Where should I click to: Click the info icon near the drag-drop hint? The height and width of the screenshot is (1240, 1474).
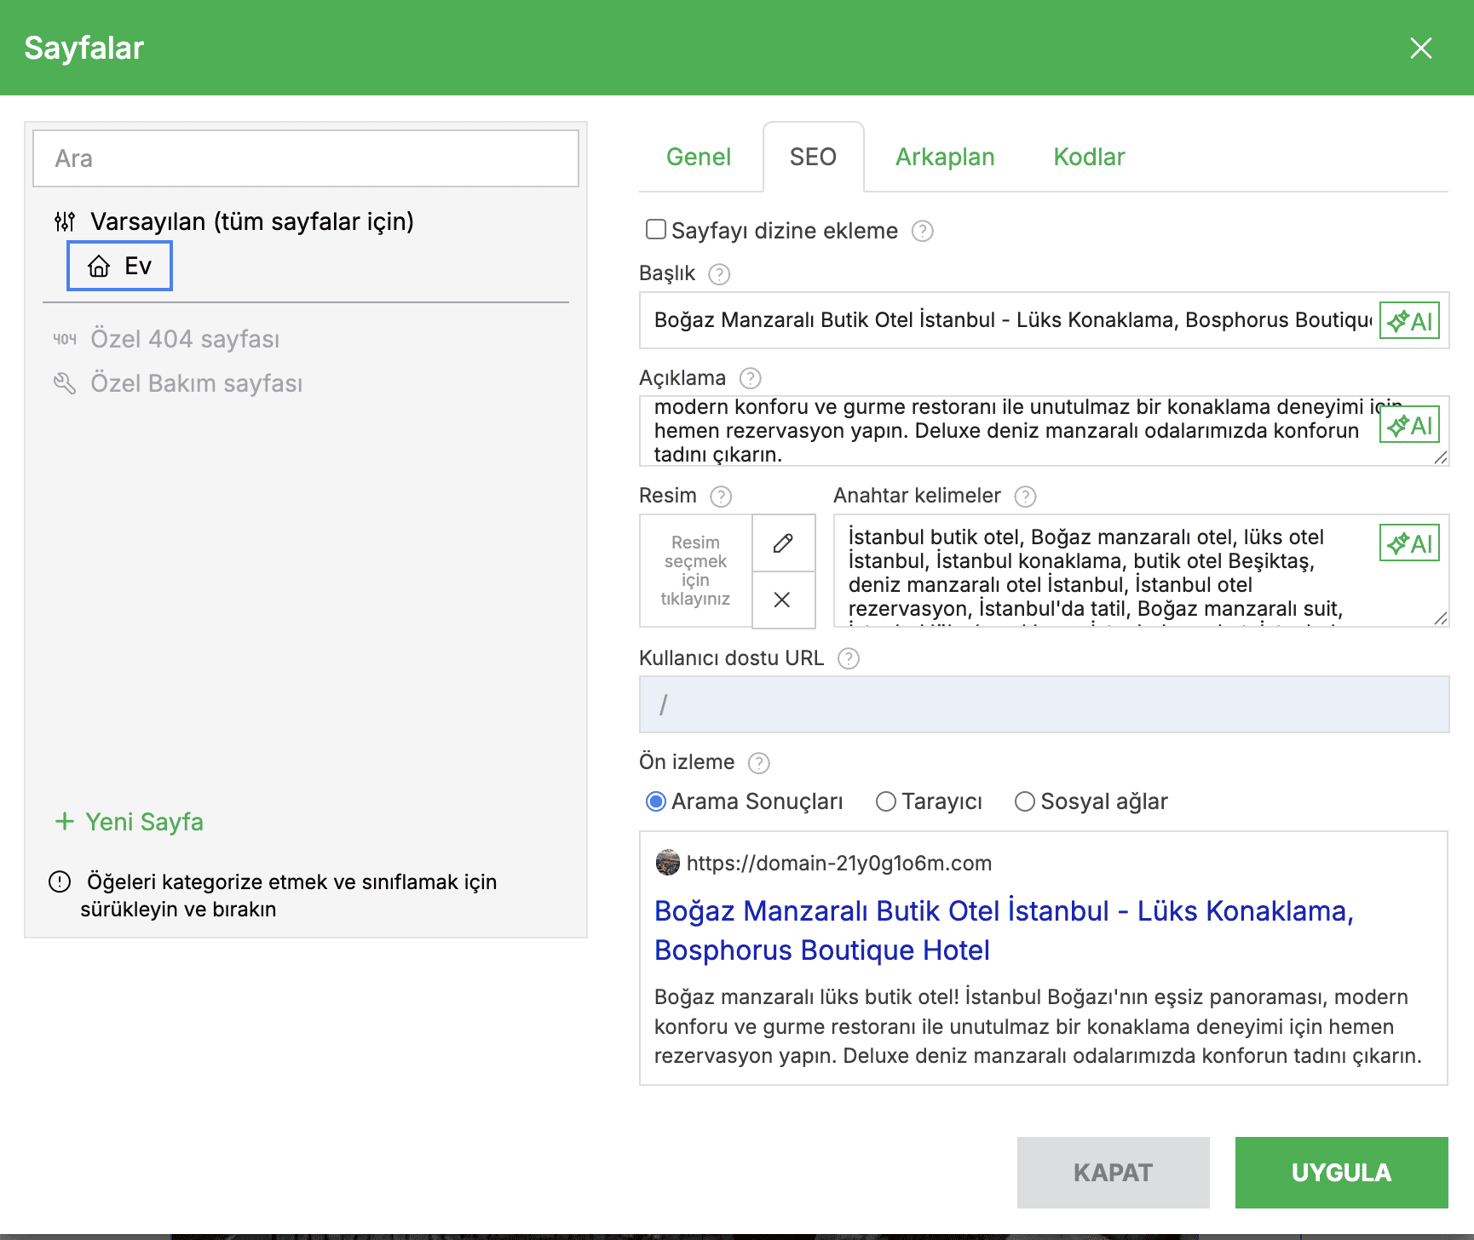(58, 882)
